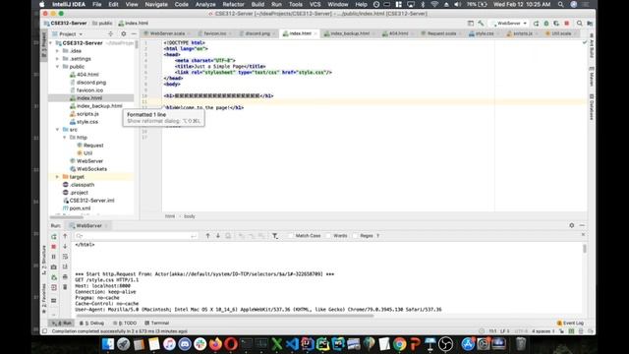Select 404.html in project tree

pos(87,75)
